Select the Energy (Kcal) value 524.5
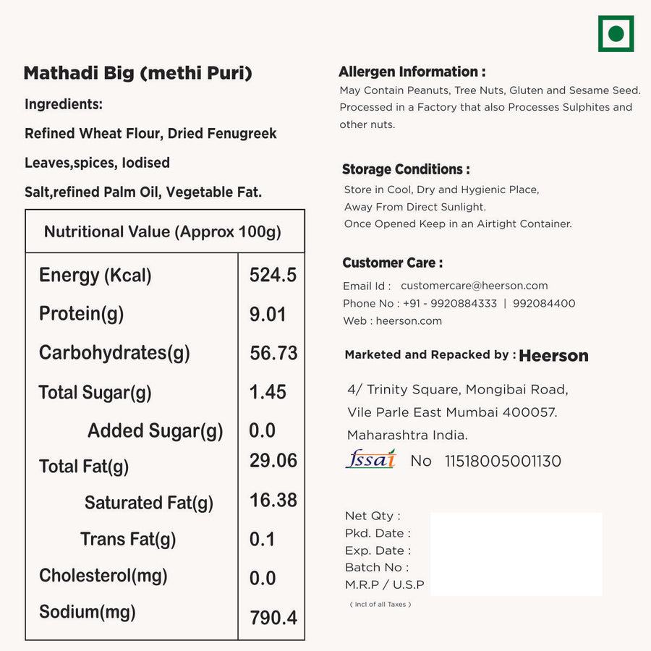 coord(273,275)
